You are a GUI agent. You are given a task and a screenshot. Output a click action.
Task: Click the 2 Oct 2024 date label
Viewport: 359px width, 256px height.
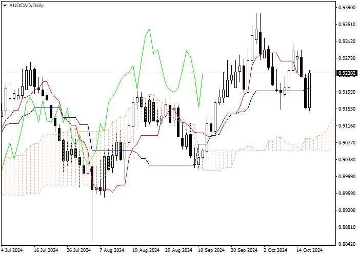276,250
